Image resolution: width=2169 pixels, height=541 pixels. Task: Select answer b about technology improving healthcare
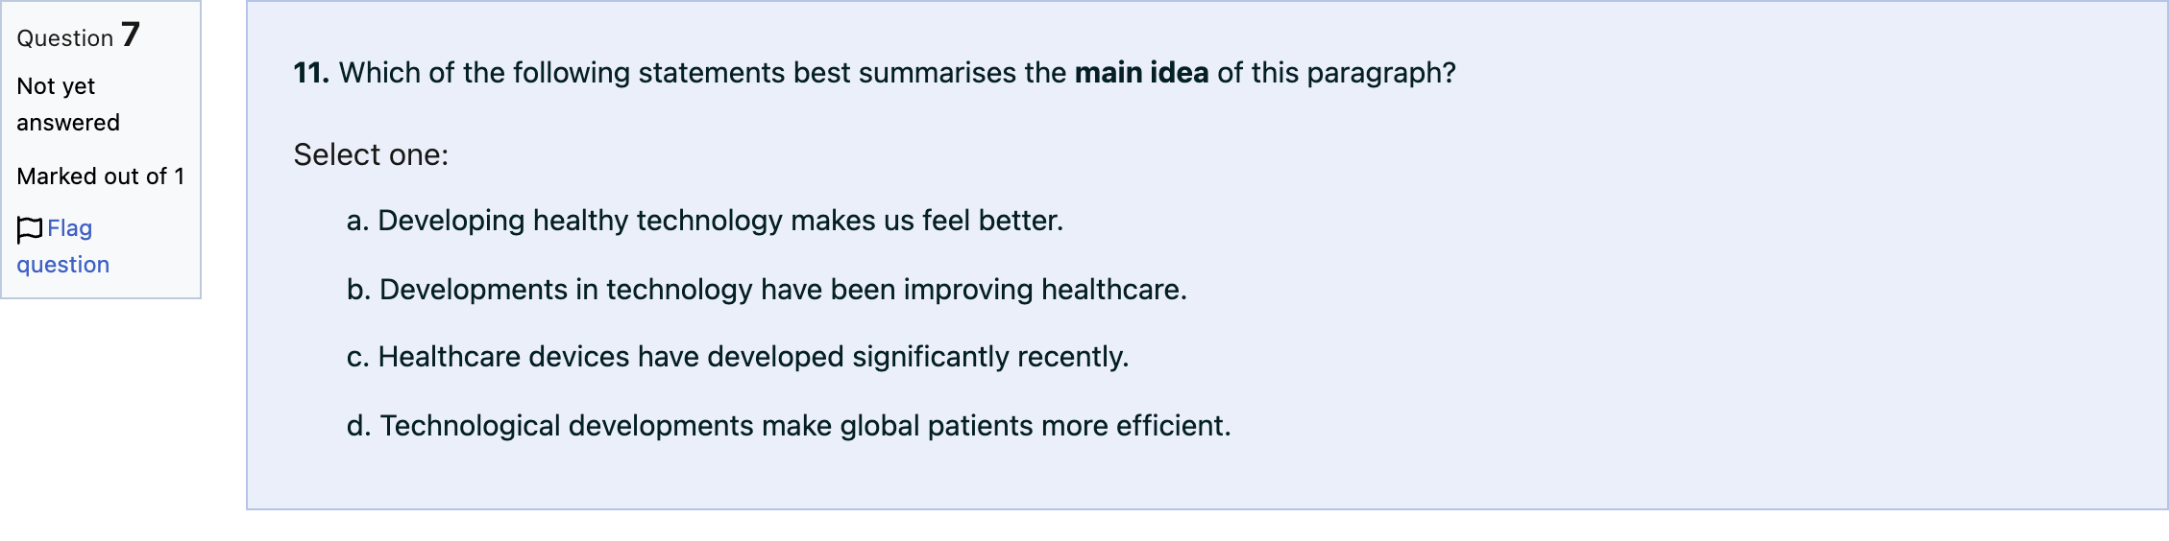click(767, 290)
